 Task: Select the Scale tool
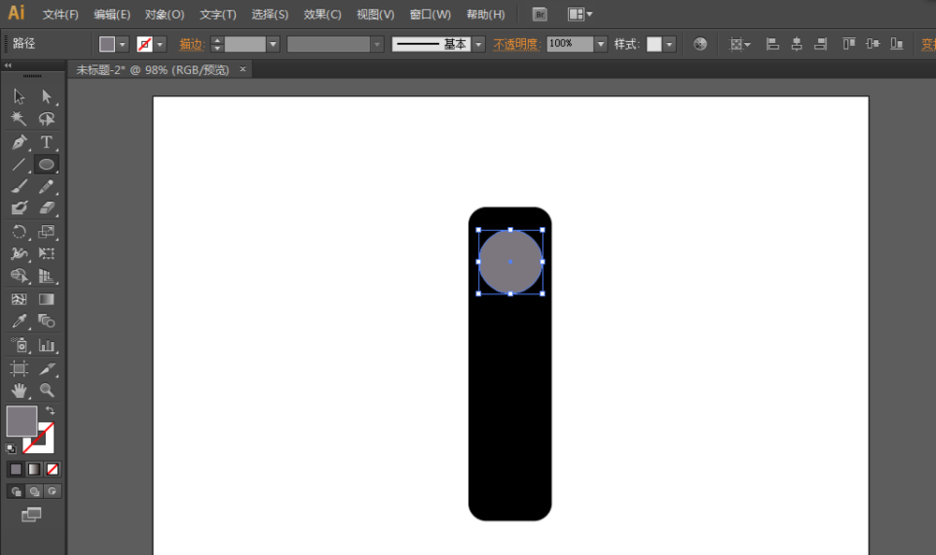click(x=47, y=232)
